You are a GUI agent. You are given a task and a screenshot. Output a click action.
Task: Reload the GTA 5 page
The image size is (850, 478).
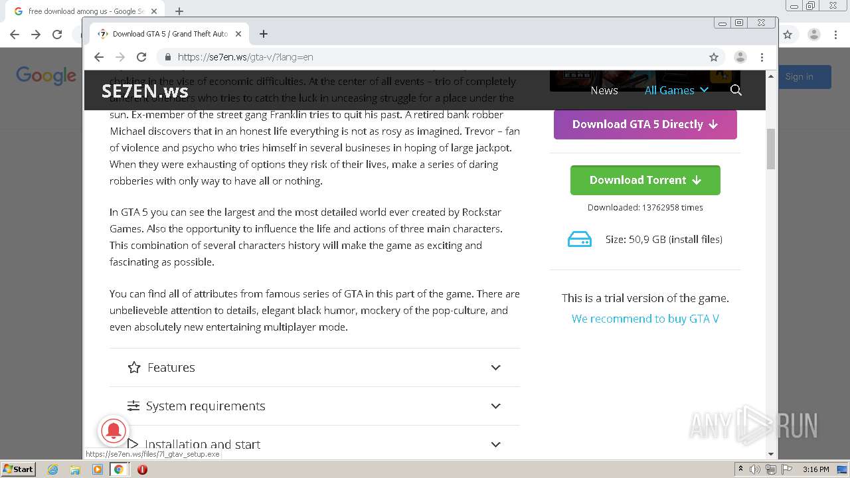tap(141, 57)
